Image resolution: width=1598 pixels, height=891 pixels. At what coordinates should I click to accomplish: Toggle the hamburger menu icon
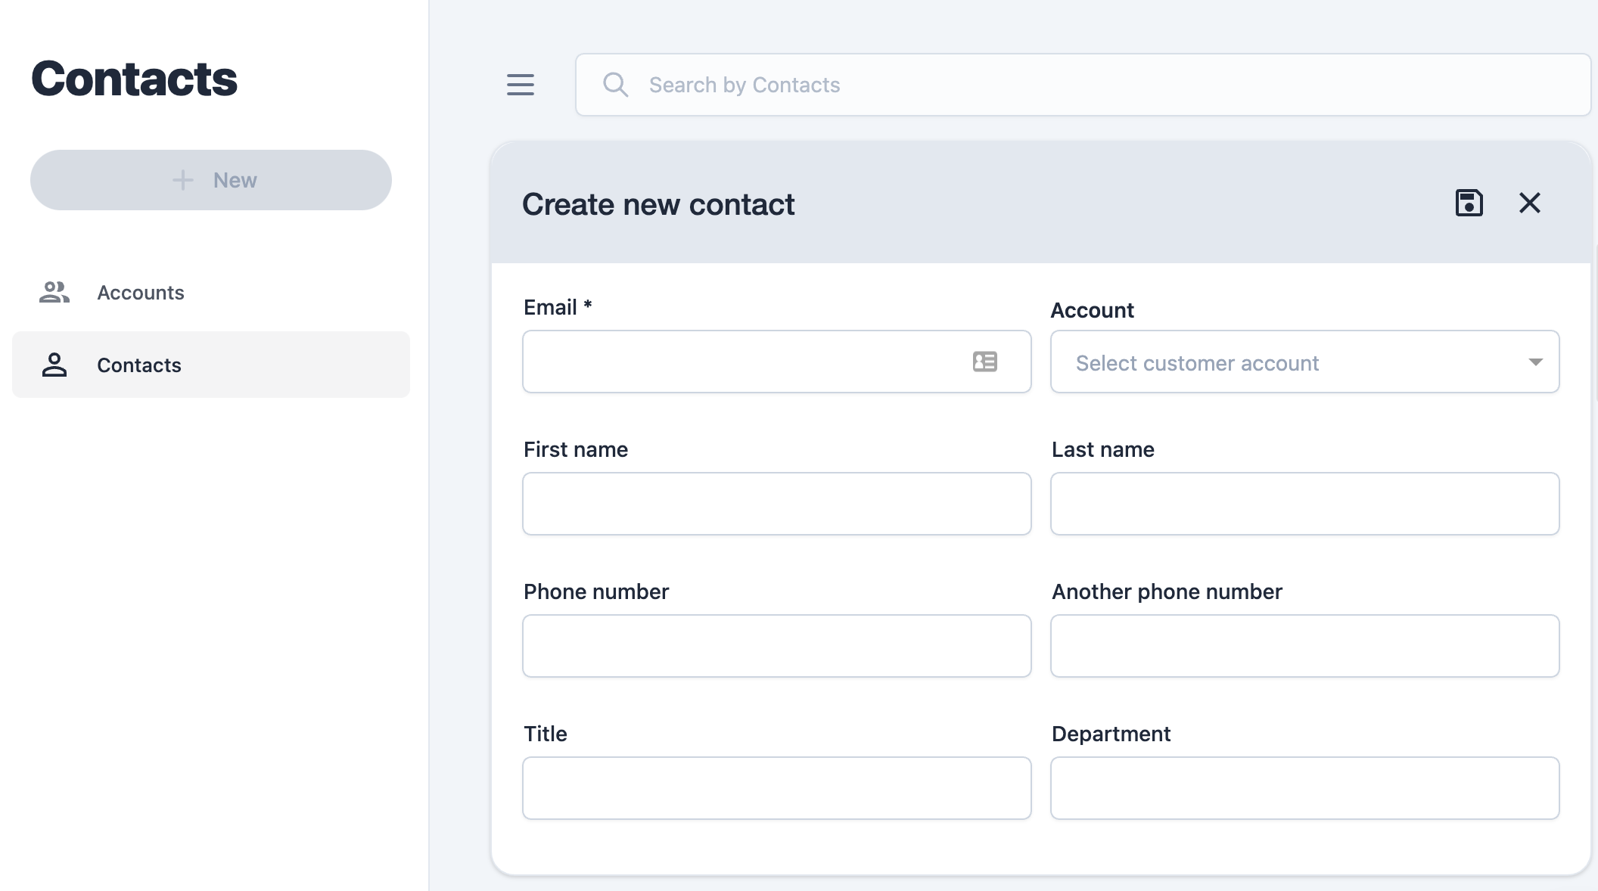[521, 85]
